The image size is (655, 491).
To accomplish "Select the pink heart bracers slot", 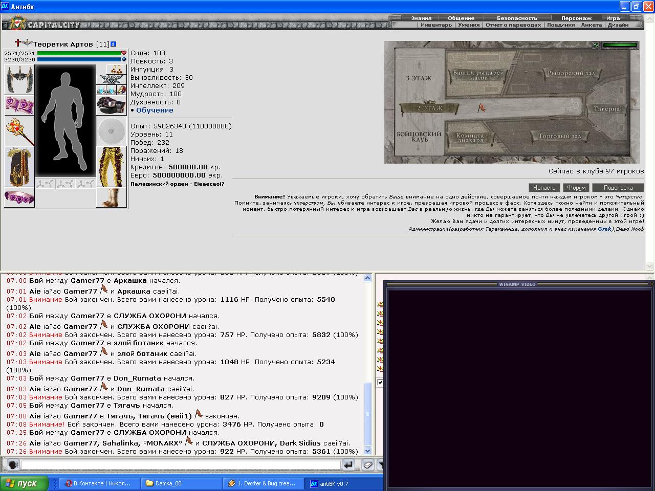I will [x=19, y=105].
